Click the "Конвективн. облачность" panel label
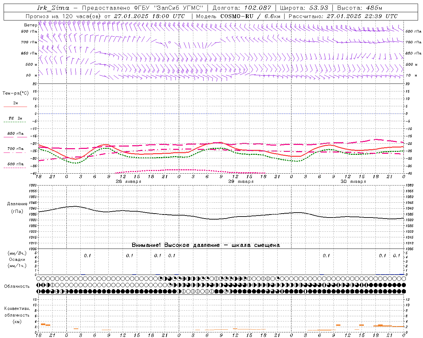This screenshot has width=423, height=338. click(x=17, y=315)
